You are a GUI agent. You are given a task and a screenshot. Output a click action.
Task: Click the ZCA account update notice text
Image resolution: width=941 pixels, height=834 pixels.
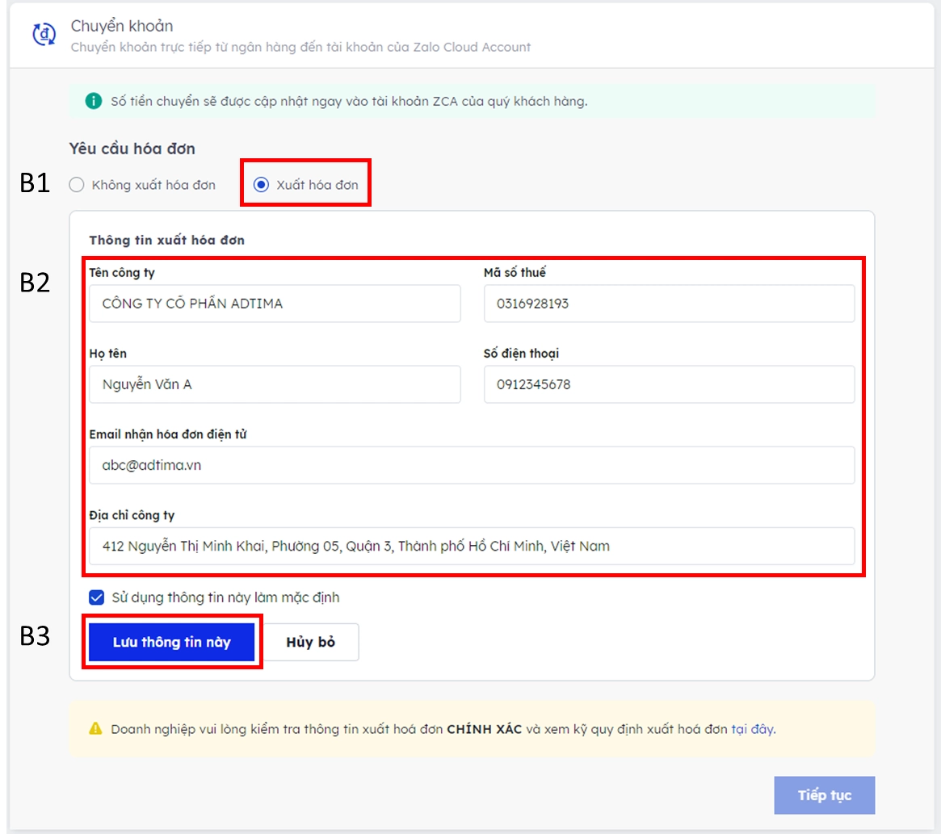pos(349,102)
